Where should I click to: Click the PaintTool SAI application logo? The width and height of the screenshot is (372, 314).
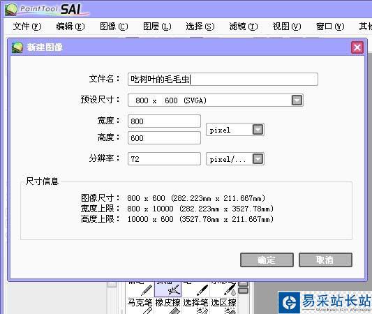[47, 10]
